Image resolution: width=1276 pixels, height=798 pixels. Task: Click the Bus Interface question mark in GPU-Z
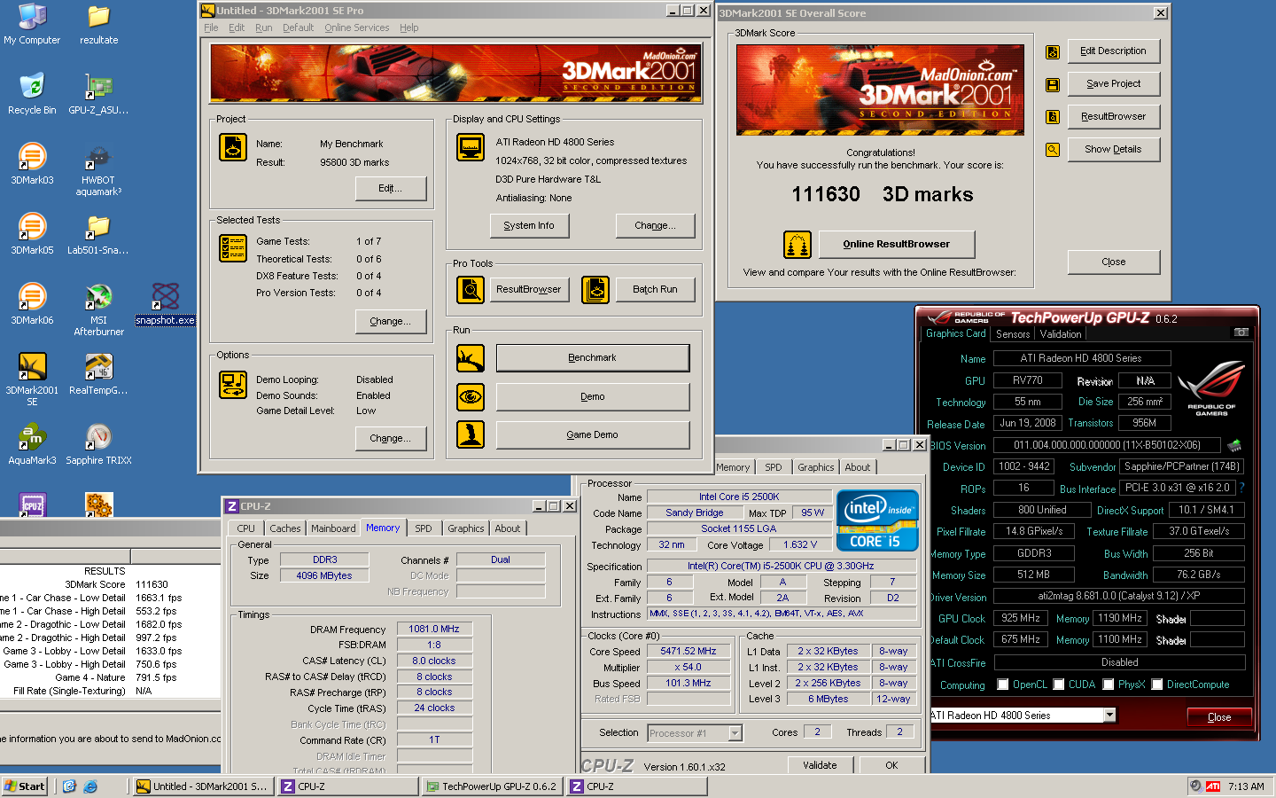(x=1241, y=488)
